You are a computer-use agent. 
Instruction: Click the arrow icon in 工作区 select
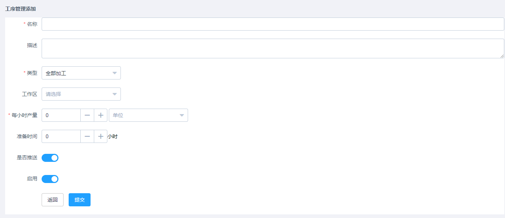pyautogui.click(x=114, y=94)
